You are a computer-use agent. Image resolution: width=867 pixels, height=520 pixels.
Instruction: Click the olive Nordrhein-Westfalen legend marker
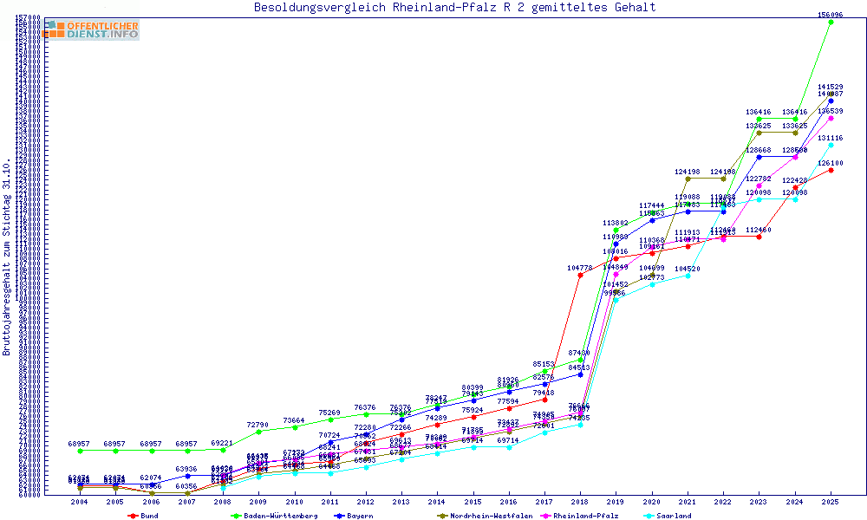pyautogui.click(x=442, y=516)
